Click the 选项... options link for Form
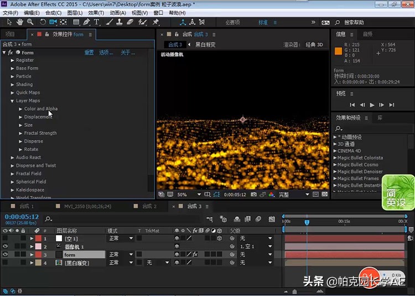Image resolution: width=415 pixels, height=296 pixels. point(106,53)
